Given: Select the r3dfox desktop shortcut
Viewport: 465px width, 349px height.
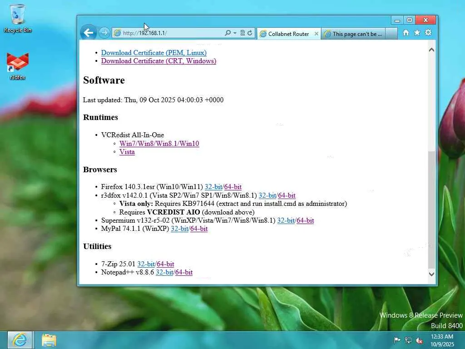Looking at the screenshot, I should pyautogui.click(x=18, y=66).
